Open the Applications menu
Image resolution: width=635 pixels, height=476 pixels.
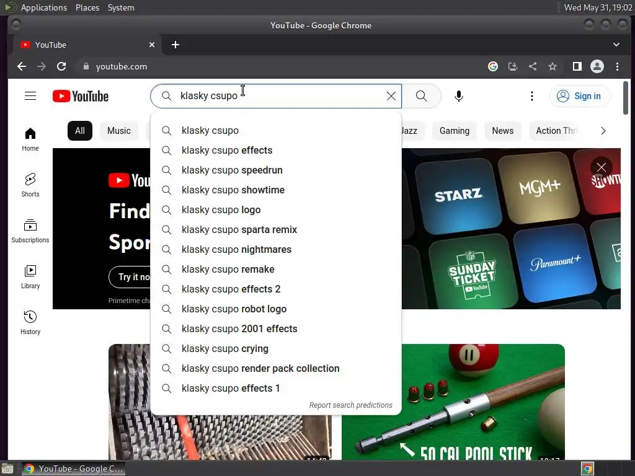click(x=44, y=7)
